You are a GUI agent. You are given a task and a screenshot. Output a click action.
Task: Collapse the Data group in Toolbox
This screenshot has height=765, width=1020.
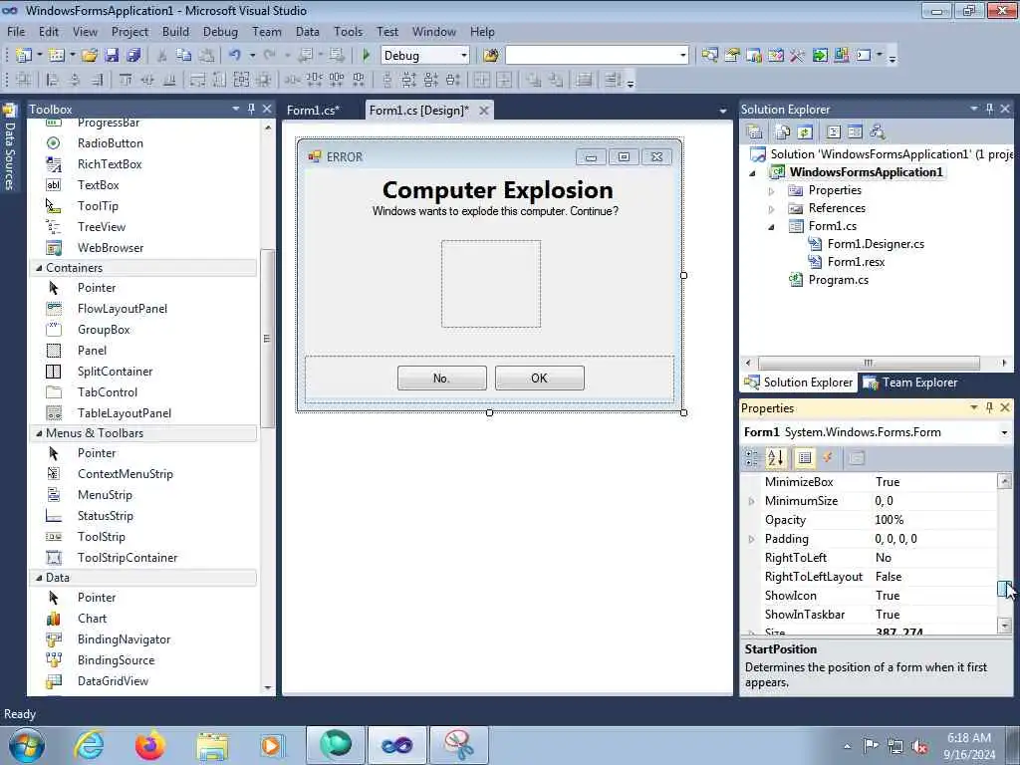[x=39, y=578]
